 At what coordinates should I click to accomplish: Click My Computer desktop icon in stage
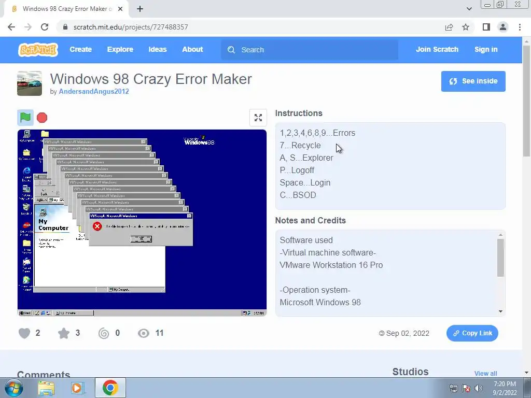(x=26, y=136)
